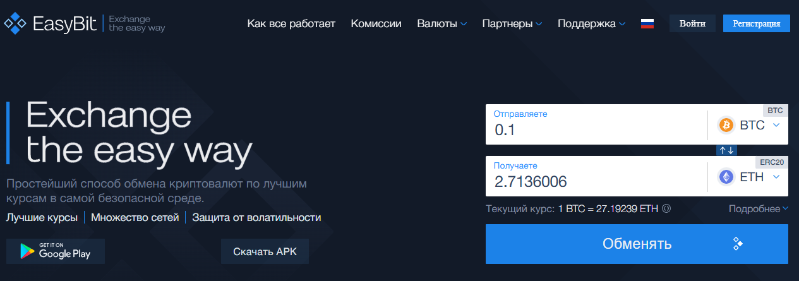Viewport: 799px width, 281px height.
Task: Expand the ETH currency dropdown
Action: tap(776, 177)
